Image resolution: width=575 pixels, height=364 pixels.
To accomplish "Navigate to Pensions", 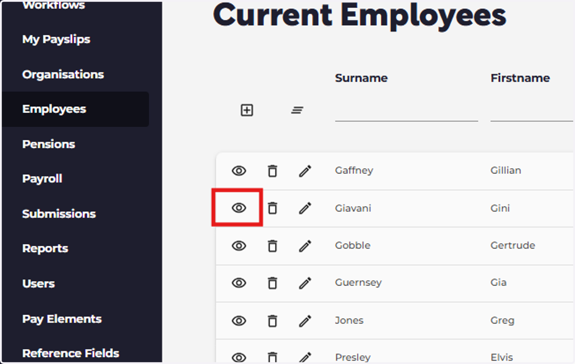I will [x=48, y=144].
